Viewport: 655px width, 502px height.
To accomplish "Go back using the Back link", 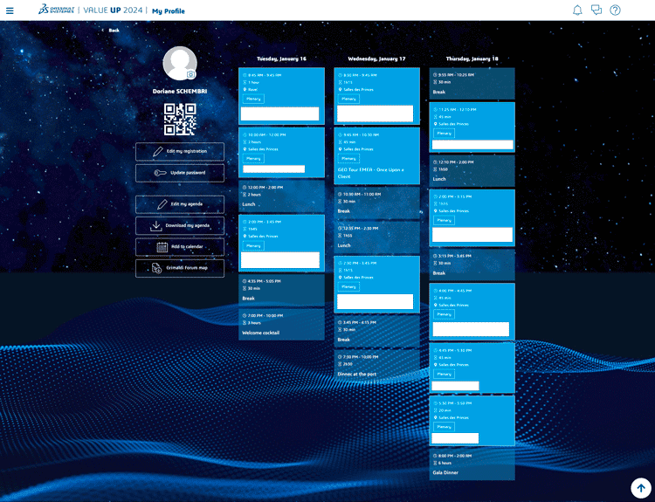I will pos(113,31).
